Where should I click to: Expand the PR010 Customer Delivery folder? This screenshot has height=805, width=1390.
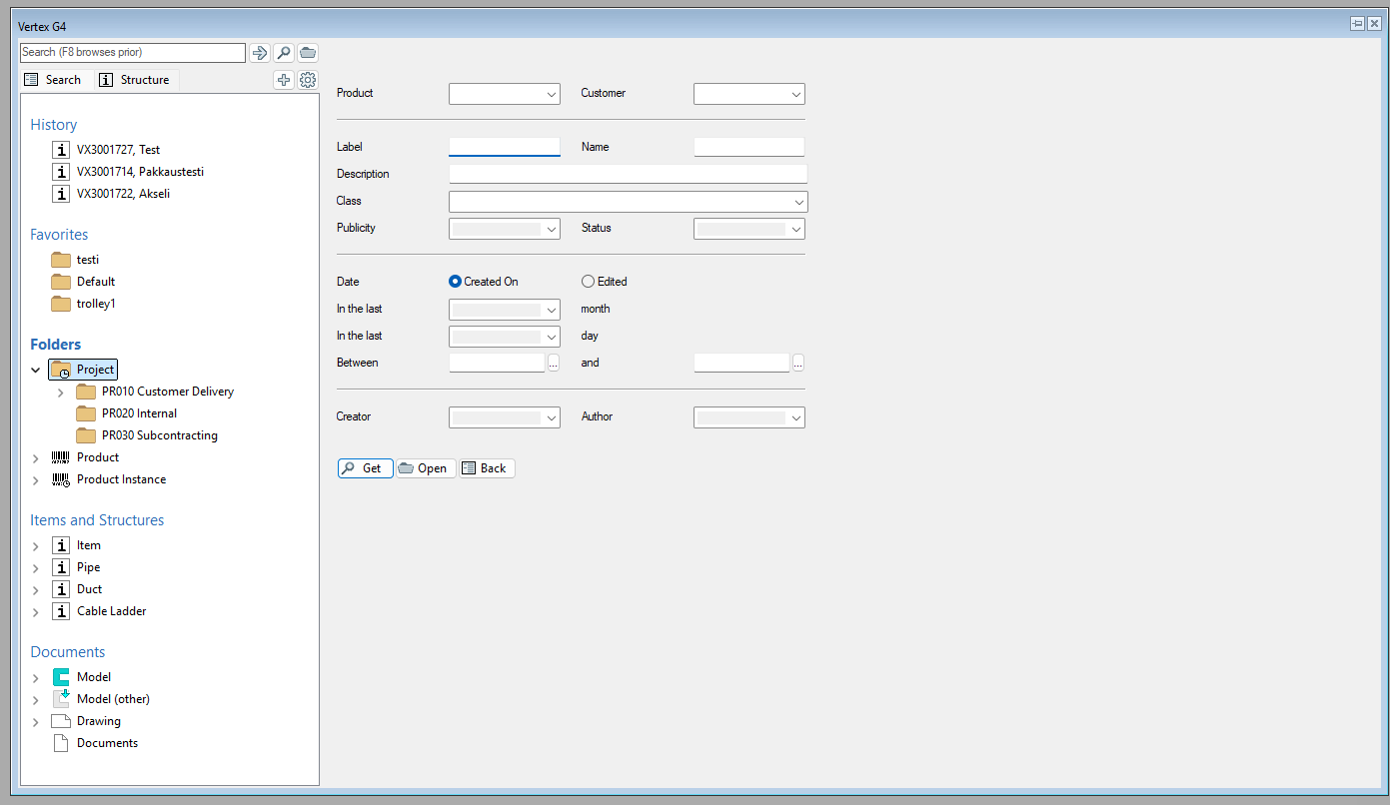tap(61, 393)
